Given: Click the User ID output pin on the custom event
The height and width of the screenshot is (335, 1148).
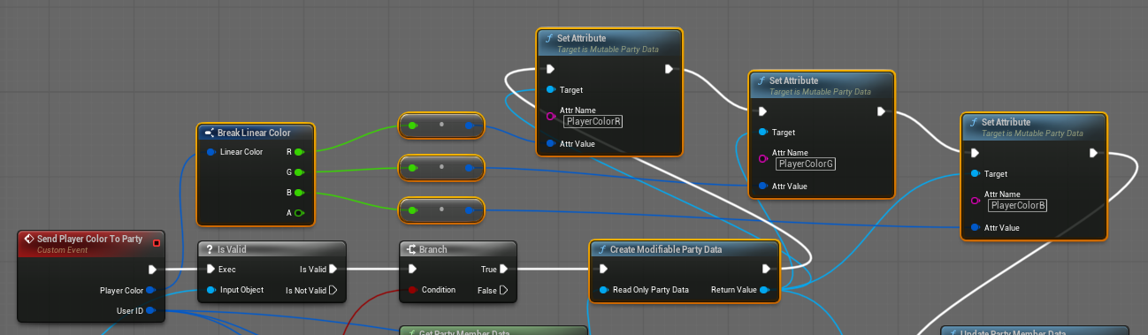Looking at the screenshot, I should tap(150, 310).
